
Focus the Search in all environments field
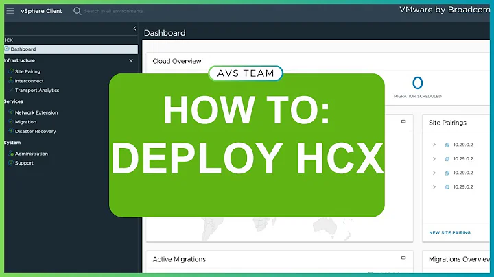coord(113,11)
